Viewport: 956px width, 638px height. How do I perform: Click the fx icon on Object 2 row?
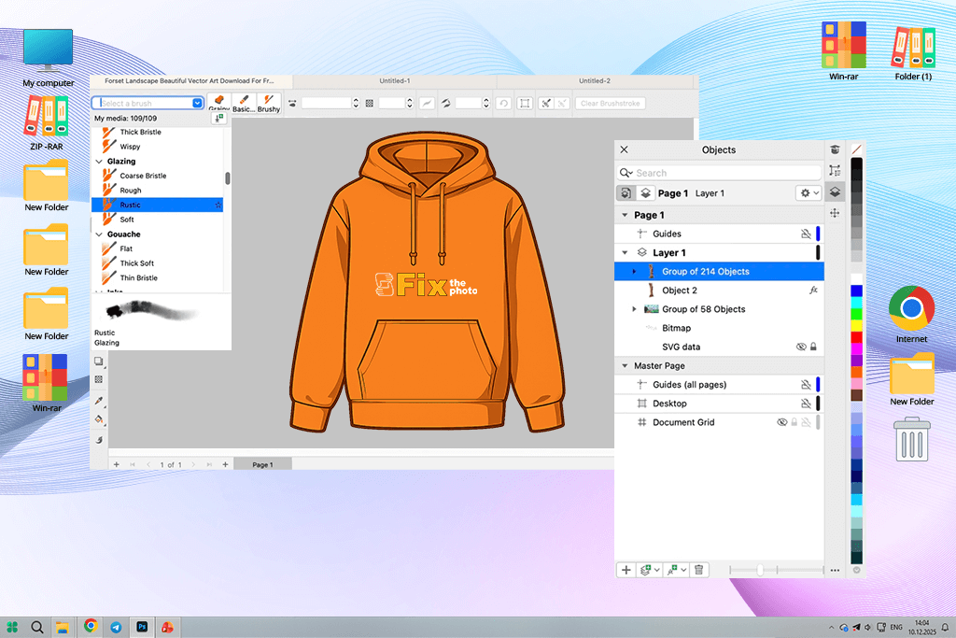click(x=813, y=291)
